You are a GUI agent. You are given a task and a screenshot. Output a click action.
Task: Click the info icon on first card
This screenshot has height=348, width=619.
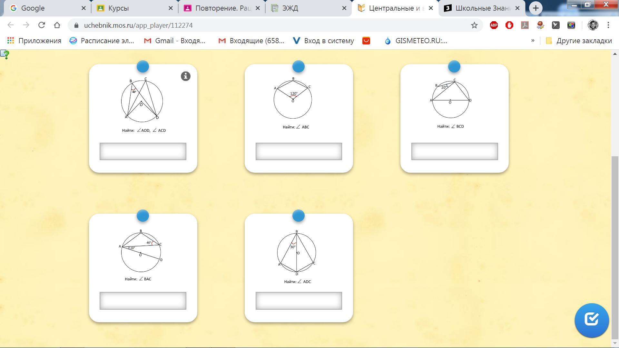(185, 76)
